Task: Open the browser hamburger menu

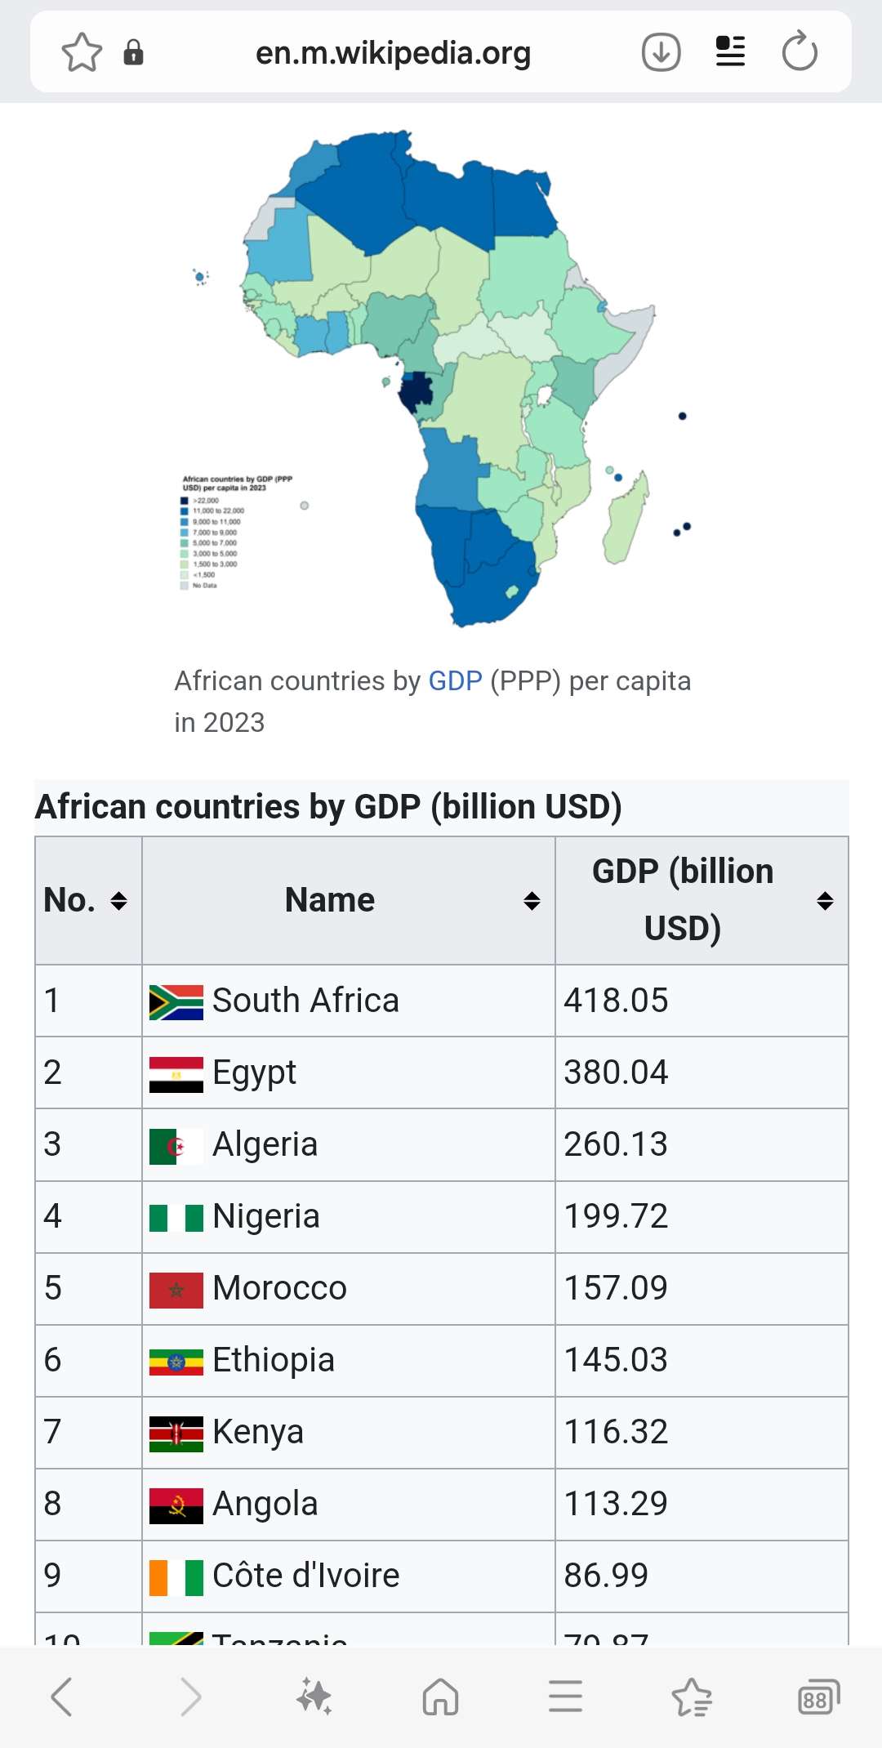Action: pyautogui.click(x=565, y=1697)
